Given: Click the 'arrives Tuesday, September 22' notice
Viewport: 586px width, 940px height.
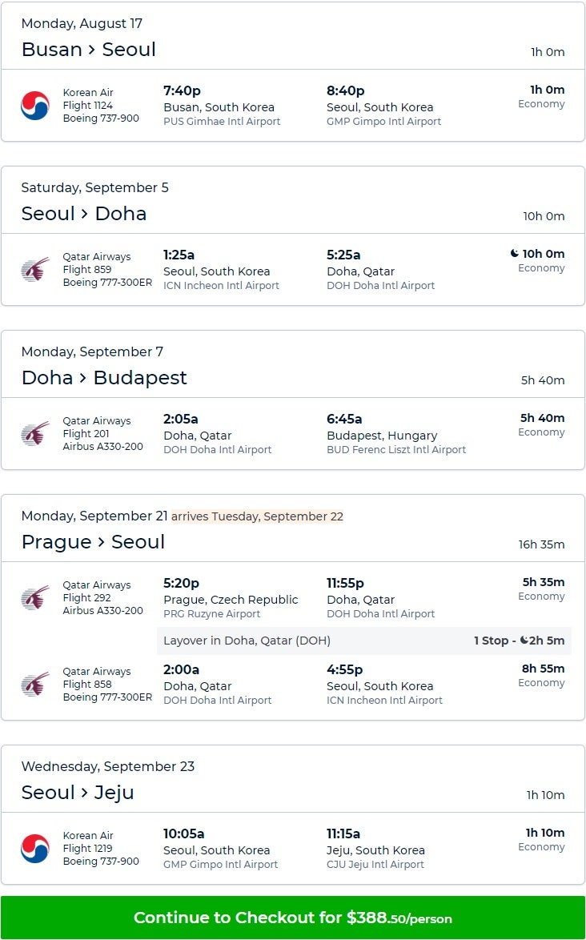Looking at the screenshot, I should 257,516.
